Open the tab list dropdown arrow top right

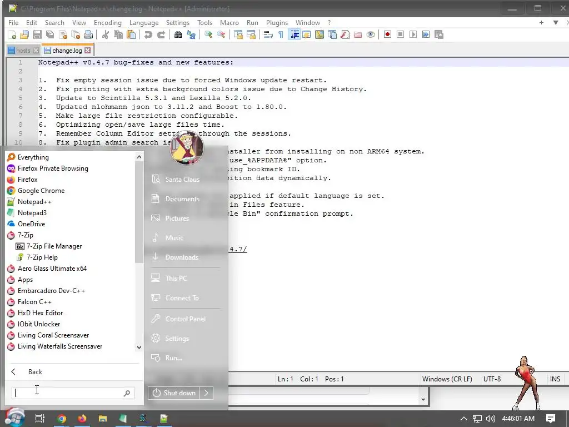(x=556, y=22)
